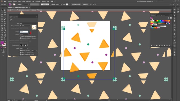Open the Stroke panel icon in right dock
The height and width of the screenshot is (101, 180).
pos(174,25)
